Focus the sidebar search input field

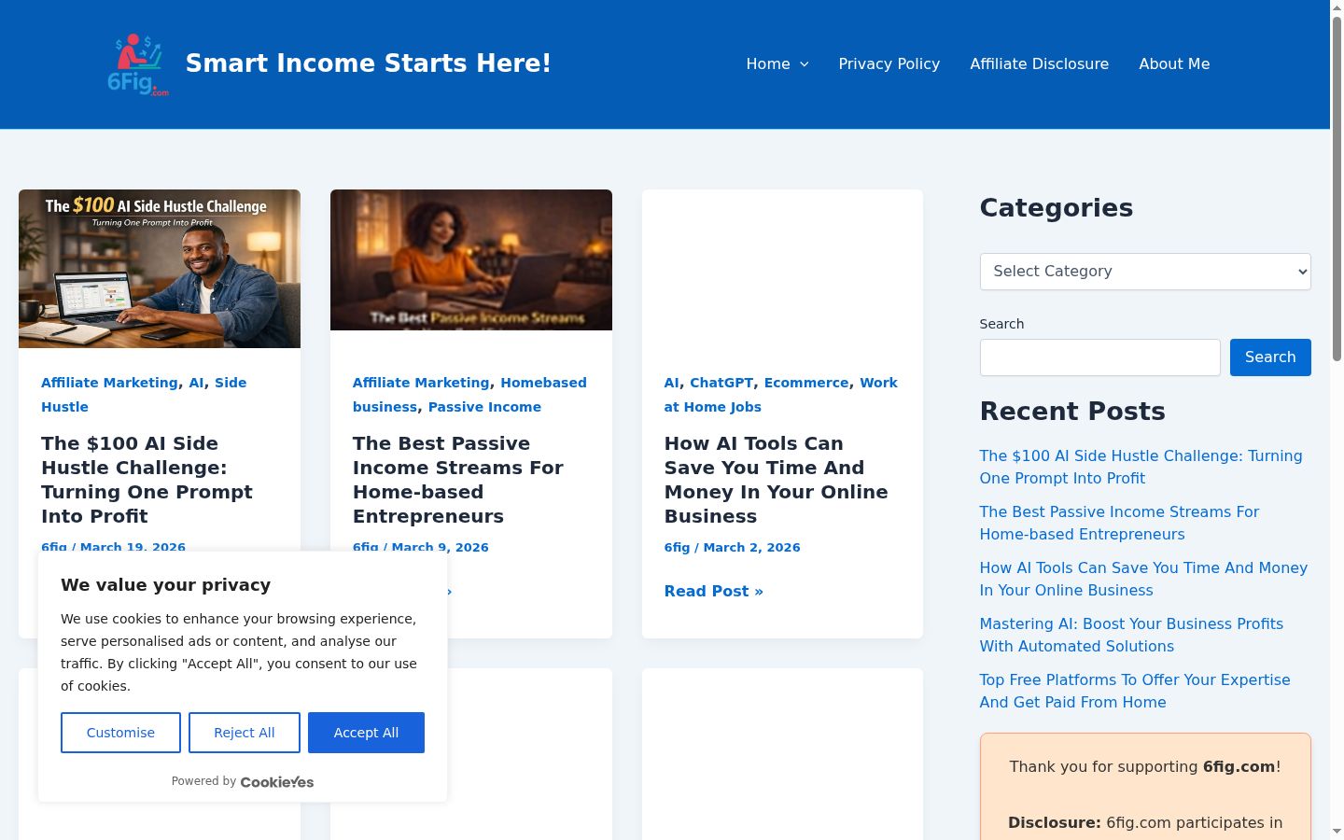pos(1099,357)
